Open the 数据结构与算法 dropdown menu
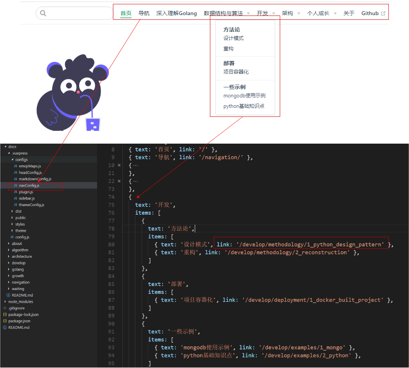 tap(227, 13)
